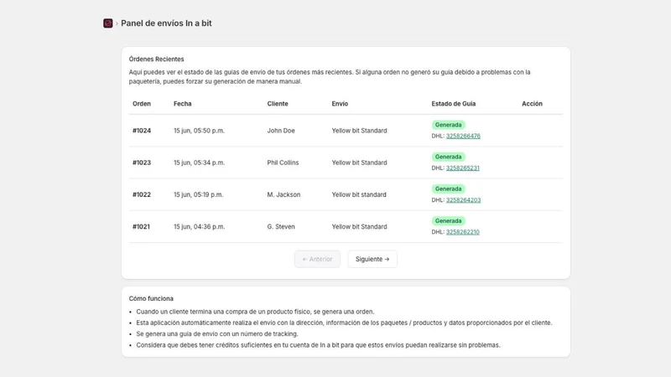The height and width of the screenshot is (377, 671).
Task: Click the Envío column header
Action: (x=340, y=104)
